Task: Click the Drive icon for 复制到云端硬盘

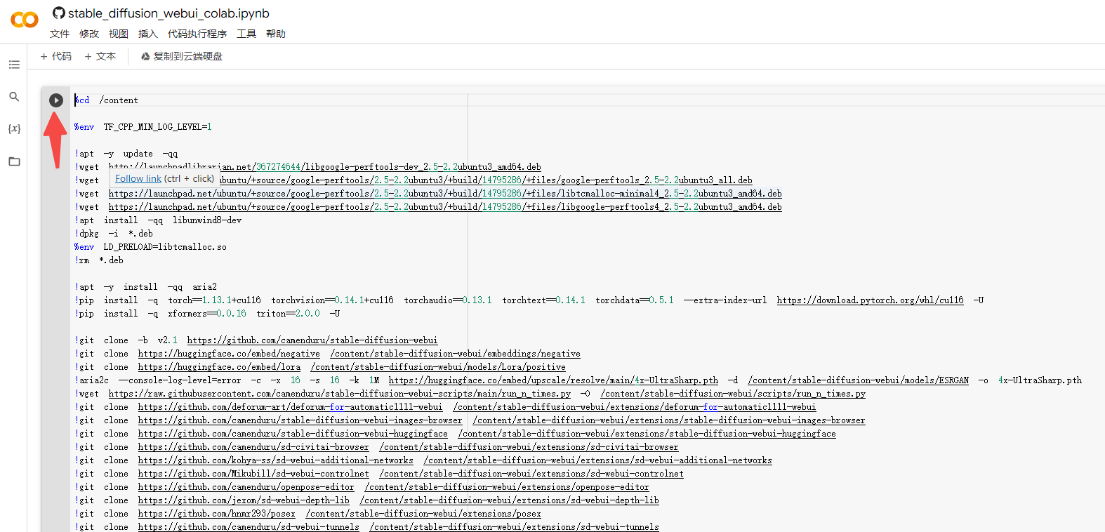Action: pos(145,56)
